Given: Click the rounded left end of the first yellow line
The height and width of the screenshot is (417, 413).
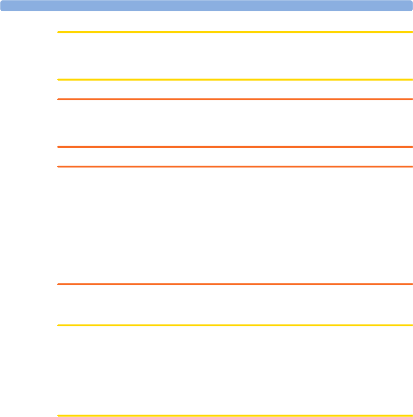Looking at the screenshot, I should 58,32.
